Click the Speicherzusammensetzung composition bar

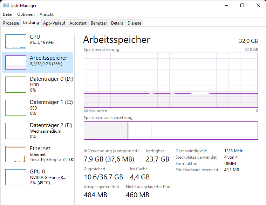point(171,131)
